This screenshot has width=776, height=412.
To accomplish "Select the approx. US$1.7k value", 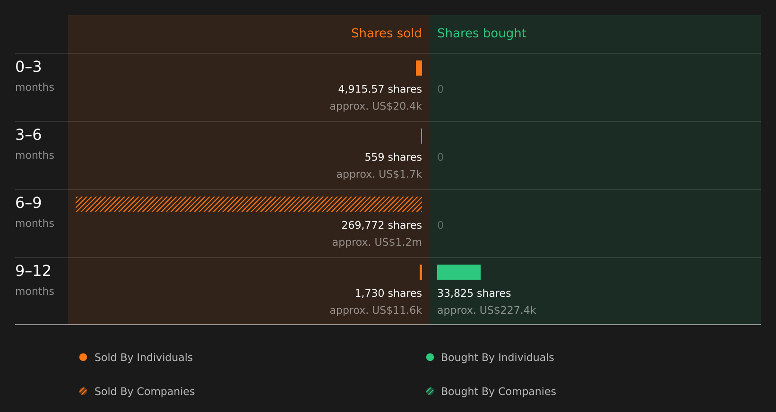I will coord(379,174).
